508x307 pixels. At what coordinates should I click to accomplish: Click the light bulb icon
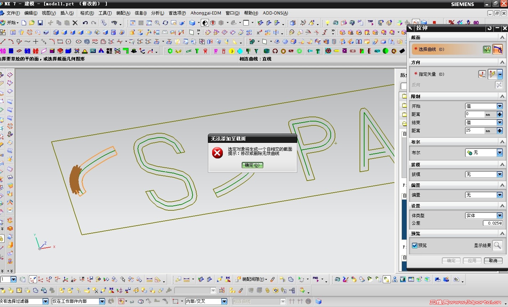327,23
